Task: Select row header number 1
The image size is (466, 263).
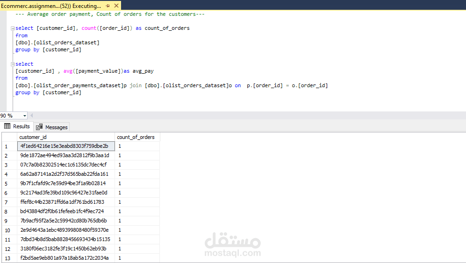Action: click(9, 146)
